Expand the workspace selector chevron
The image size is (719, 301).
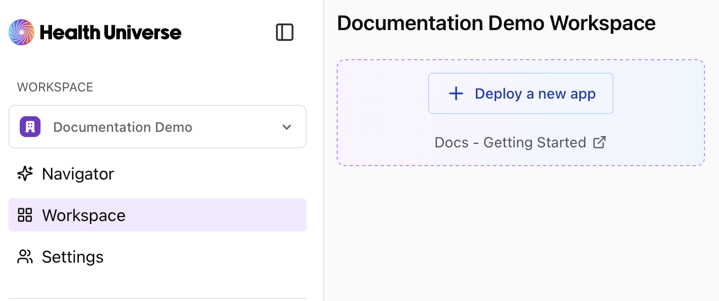(x=287, y=127)
